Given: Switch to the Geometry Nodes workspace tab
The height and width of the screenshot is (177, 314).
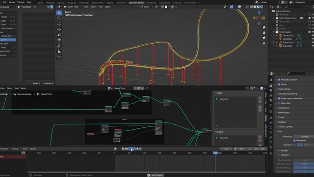Looking at the screenshot, I should point(136,3).
